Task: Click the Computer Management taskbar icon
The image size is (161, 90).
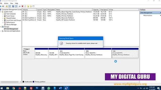Action: tap(66, 88)
